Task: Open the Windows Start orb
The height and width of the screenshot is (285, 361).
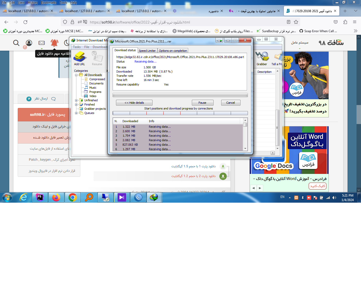Action: [7, 197]
